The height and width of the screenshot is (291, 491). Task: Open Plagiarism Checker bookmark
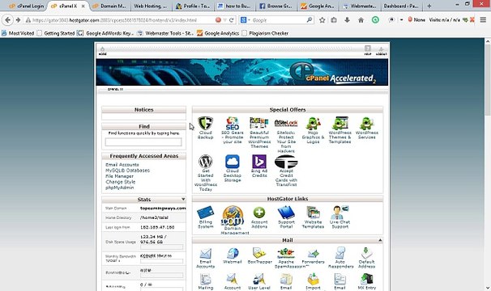(x=265, y=33)
